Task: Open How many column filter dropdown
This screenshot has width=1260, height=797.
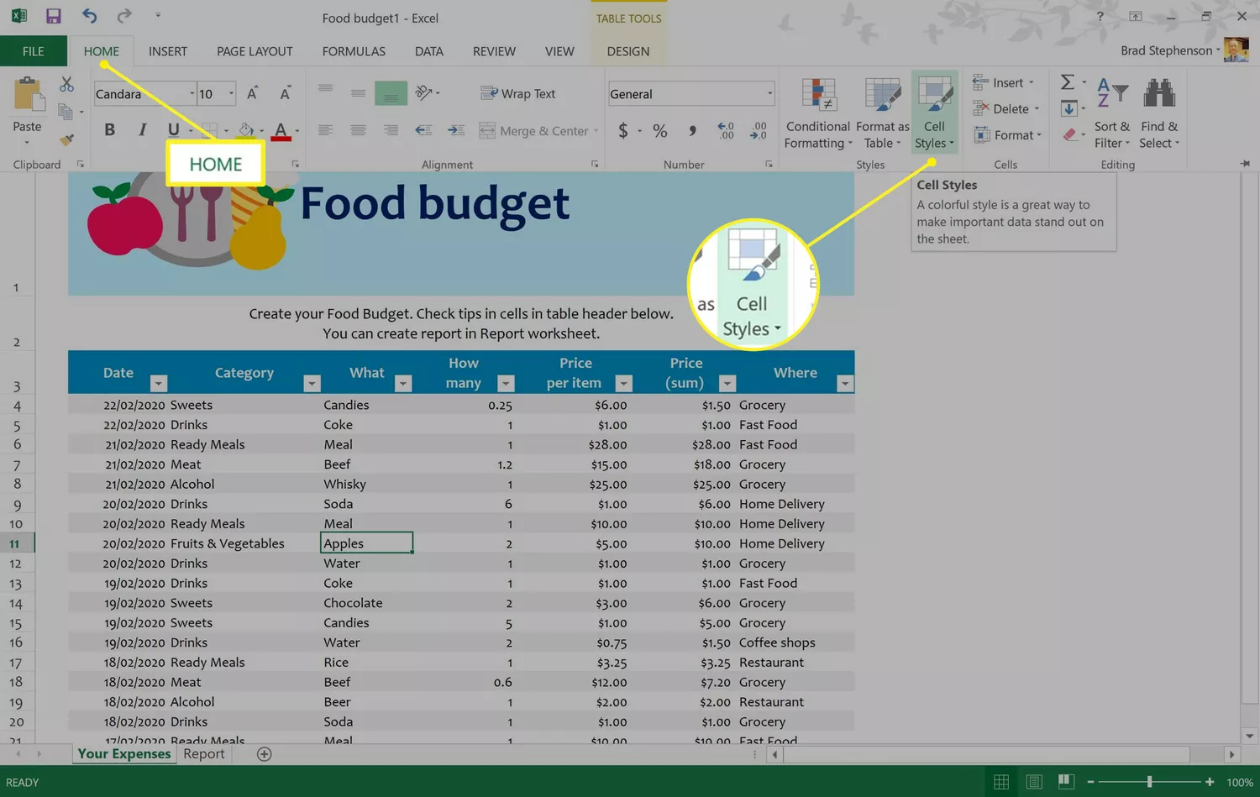Action: (x=506, y=383)
